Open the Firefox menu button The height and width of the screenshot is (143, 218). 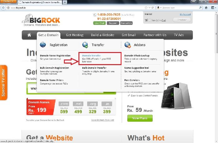pos(8,2)
